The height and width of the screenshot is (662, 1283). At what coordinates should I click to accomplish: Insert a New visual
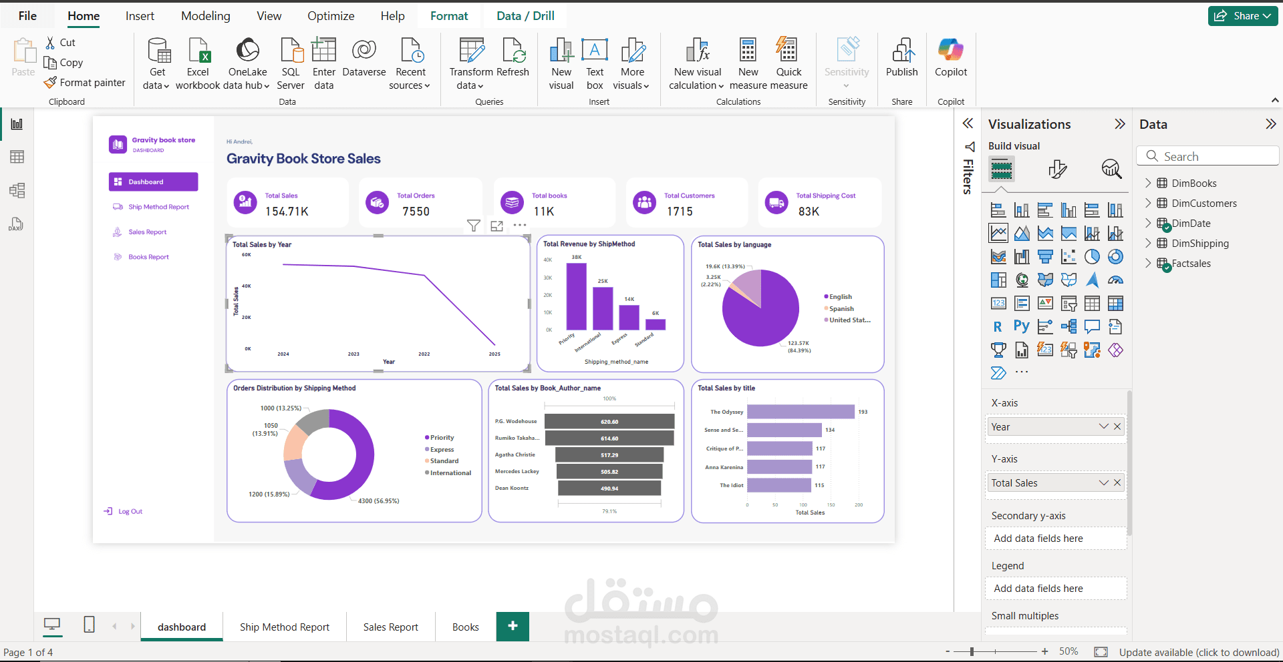click(x=561, y=64)
